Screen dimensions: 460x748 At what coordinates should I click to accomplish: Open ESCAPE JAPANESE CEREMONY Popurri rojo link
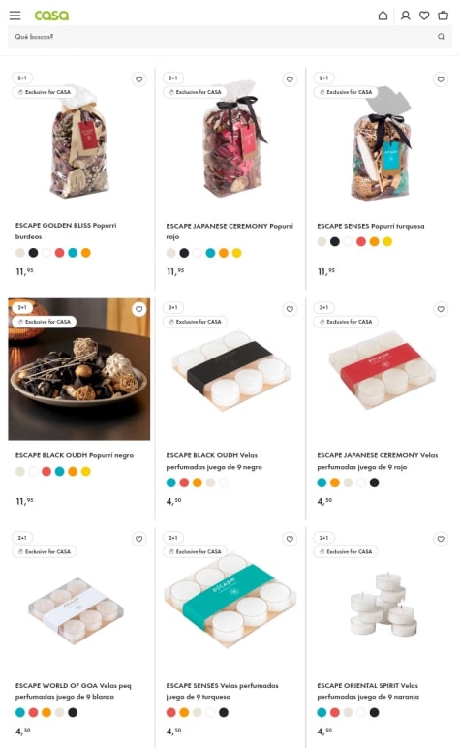pos(230,232)
